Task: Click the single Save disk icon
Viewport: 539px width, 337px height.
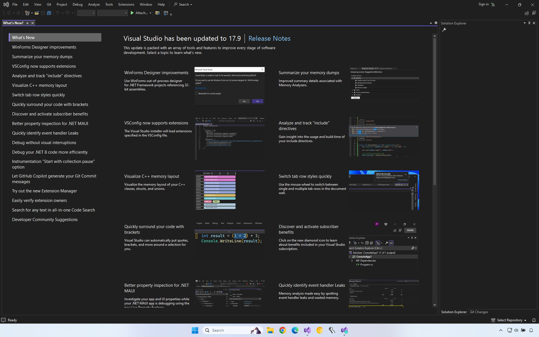Action: [x=43, y=13]
